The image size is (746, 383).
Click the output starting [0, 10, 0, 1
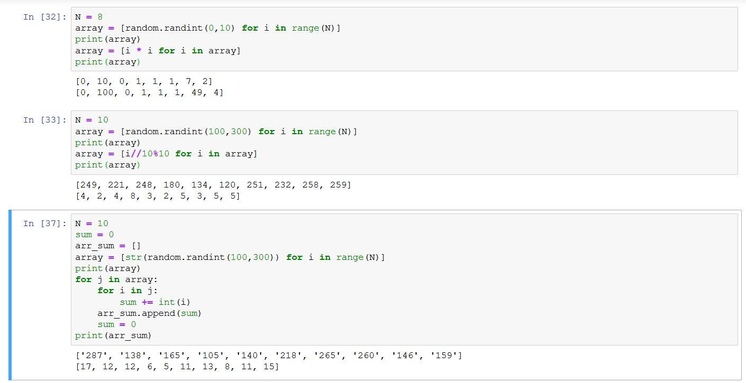click(x=144, y=81)
